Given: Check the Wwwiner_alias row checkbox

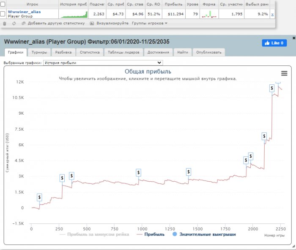Looking at the screenshot, I should click(3, 14).
